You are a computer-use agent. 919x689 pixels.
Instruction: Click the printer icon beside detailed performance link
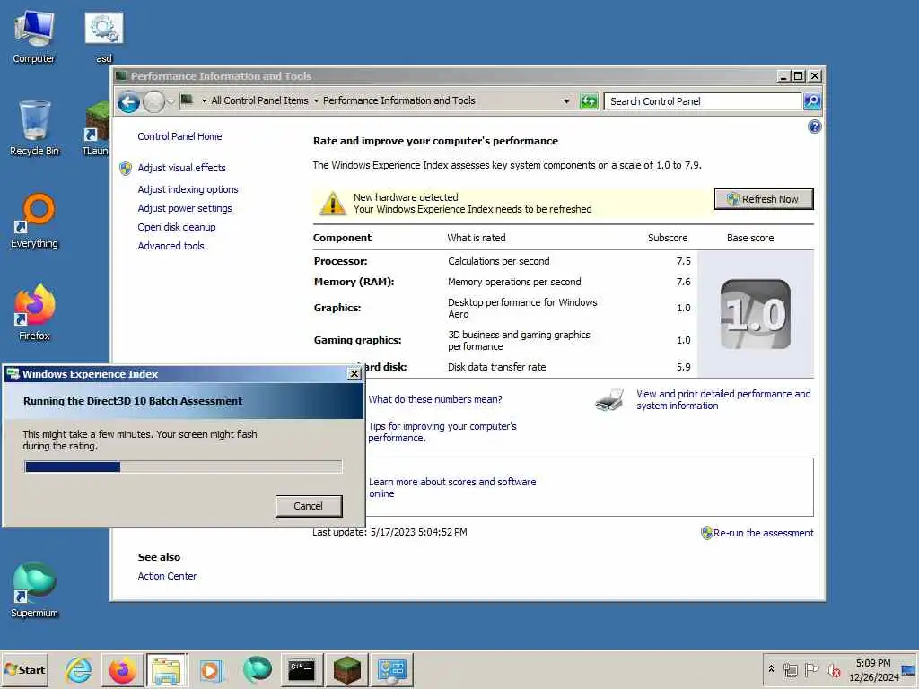click(609, 400)
